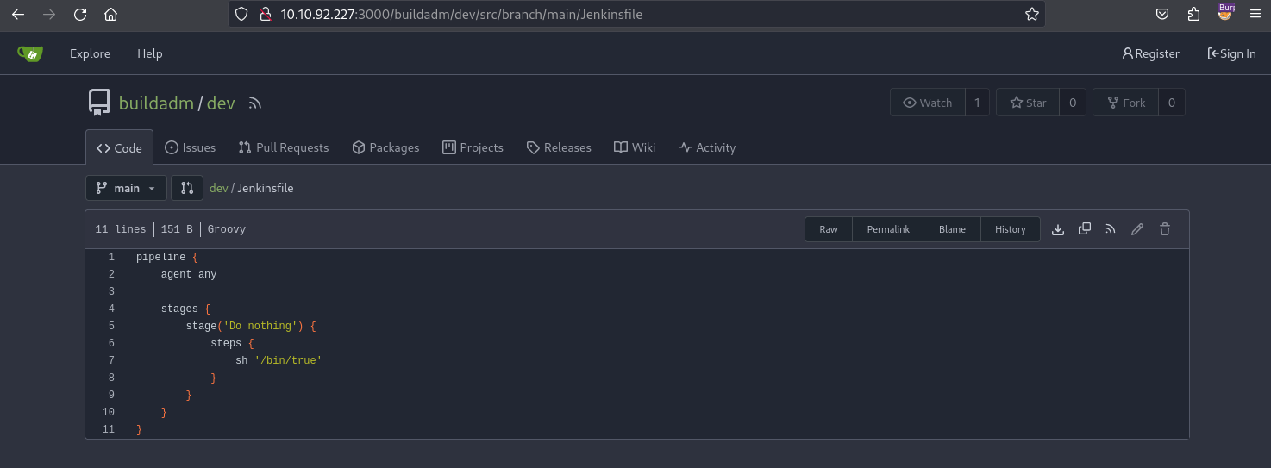Viewport: 1271px width, 468px height.
Task: Click the Groovy language label
Action: [227, 229]
